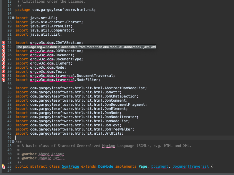Click error marker on line 28
Viewport: 234px width, 175px height.
click(x=4, y=63)
